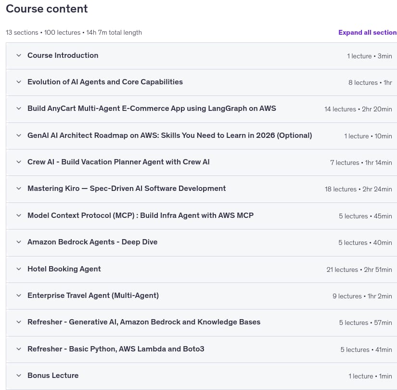The image size is (397, 390).
Task: Expand chevron for Evolution of AI Agents section
Action: tap(19, 81)
